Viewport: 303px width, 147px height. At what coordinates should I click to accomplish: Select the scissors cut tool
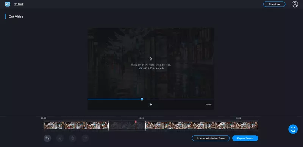[x=60, y=138]
